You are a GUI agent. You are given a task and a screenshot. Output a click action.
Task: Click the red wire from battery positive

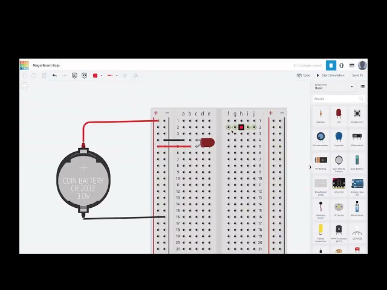coord(119,121)
